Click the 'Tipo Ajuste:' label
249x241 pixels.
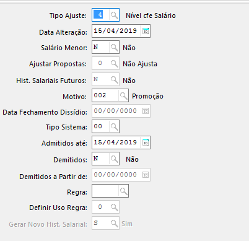coord(68,15)
